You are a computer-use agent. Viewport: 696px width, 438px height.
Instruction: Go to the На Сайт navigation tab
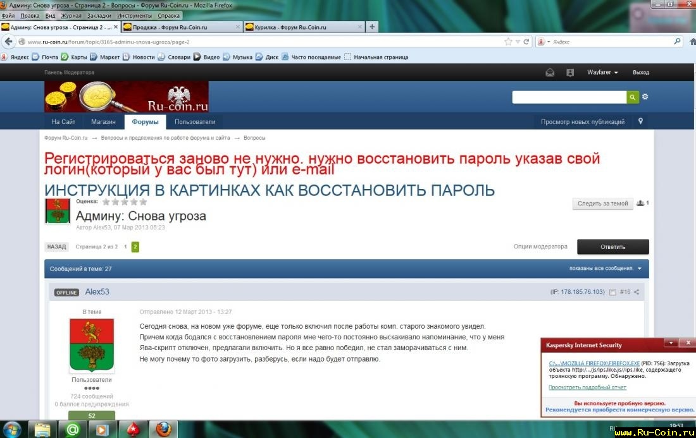coord(63,121)
